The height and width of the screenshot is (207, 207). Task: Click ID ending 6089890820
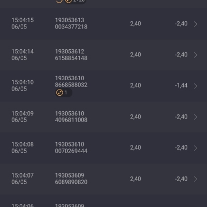pos(71,182)
